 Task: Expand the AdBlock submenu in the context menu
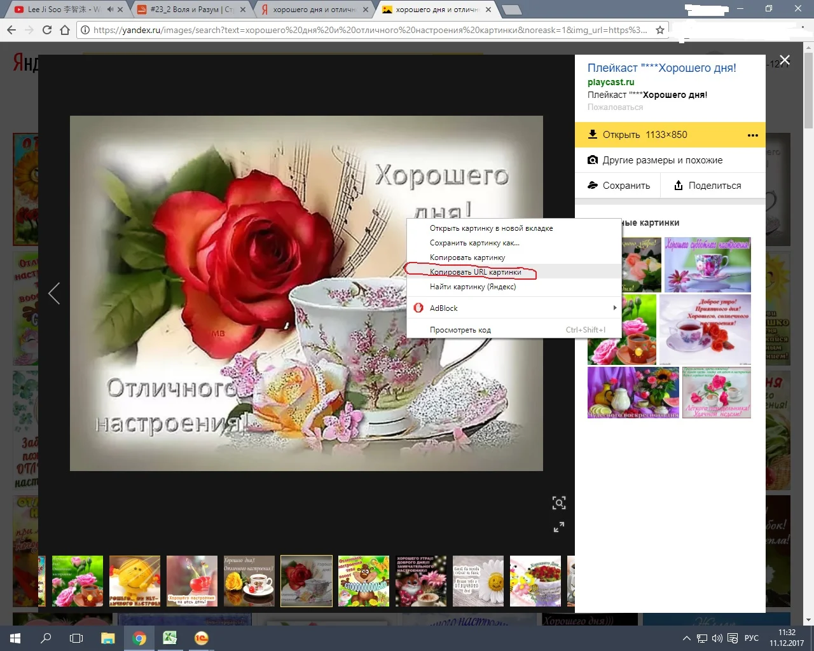pyautogui.click(x=612, y=308)
